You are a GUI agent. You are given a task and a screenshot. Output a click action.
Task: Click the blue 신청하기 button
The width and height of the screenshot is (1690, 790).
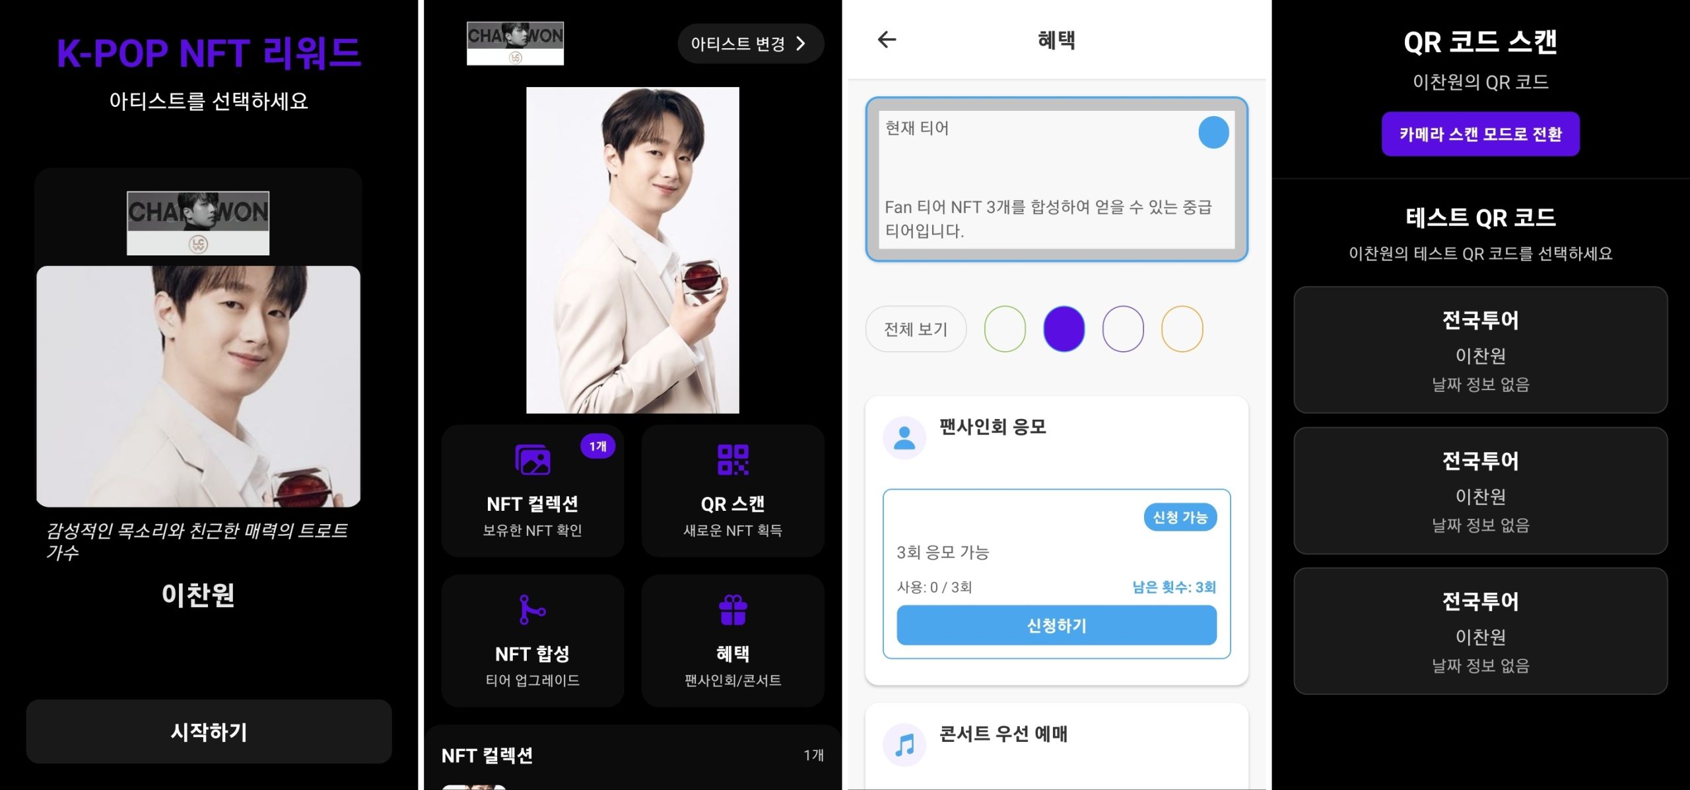coord(1056,625)
